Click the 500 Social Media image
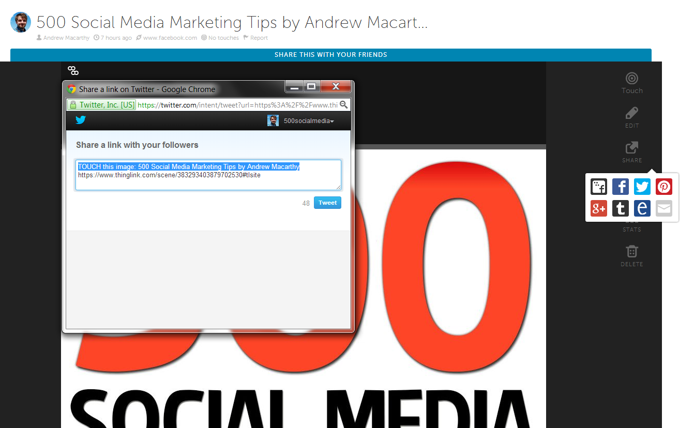694x428 pixels. (x=304, y=288)
